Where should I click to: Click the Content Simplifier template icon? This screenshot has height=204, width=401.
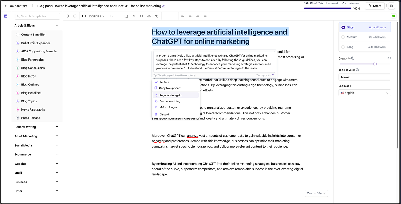click(x=18, y=35)
